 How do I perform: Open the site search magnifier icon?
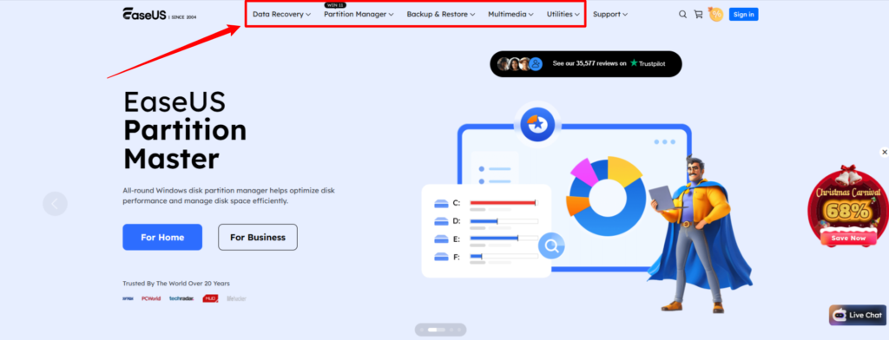[682, 15]
